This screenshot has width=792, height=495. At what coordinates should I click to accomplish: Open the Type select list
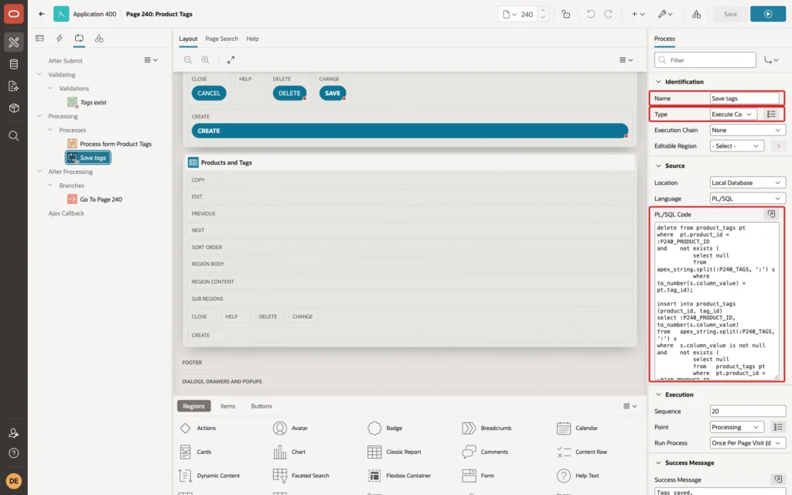pyautogui.click(x=733, y=114)
